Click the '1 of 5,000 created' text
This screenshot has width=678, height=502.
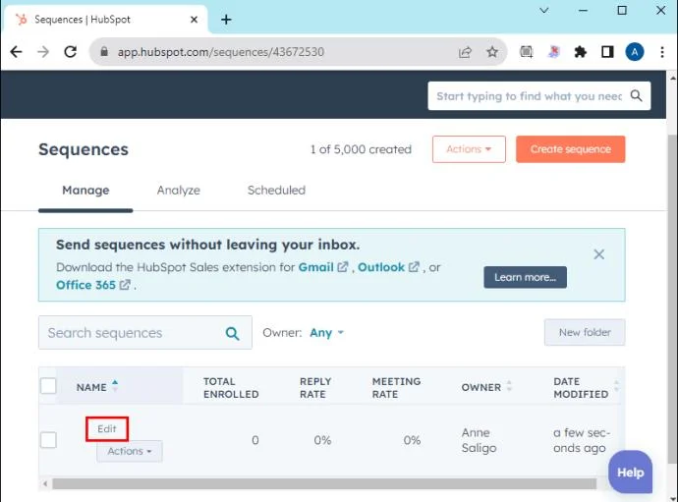tap(361, 149)
